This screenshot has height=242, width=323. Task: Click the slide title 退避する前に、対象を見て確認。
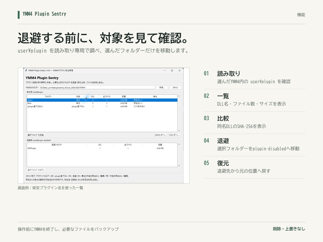[x=103, y=38]
